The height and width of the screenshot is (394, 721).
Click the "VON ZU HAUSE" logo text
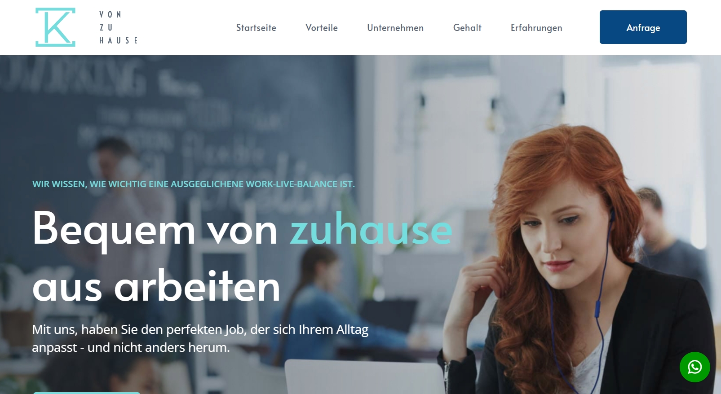(x=118, y=27)
